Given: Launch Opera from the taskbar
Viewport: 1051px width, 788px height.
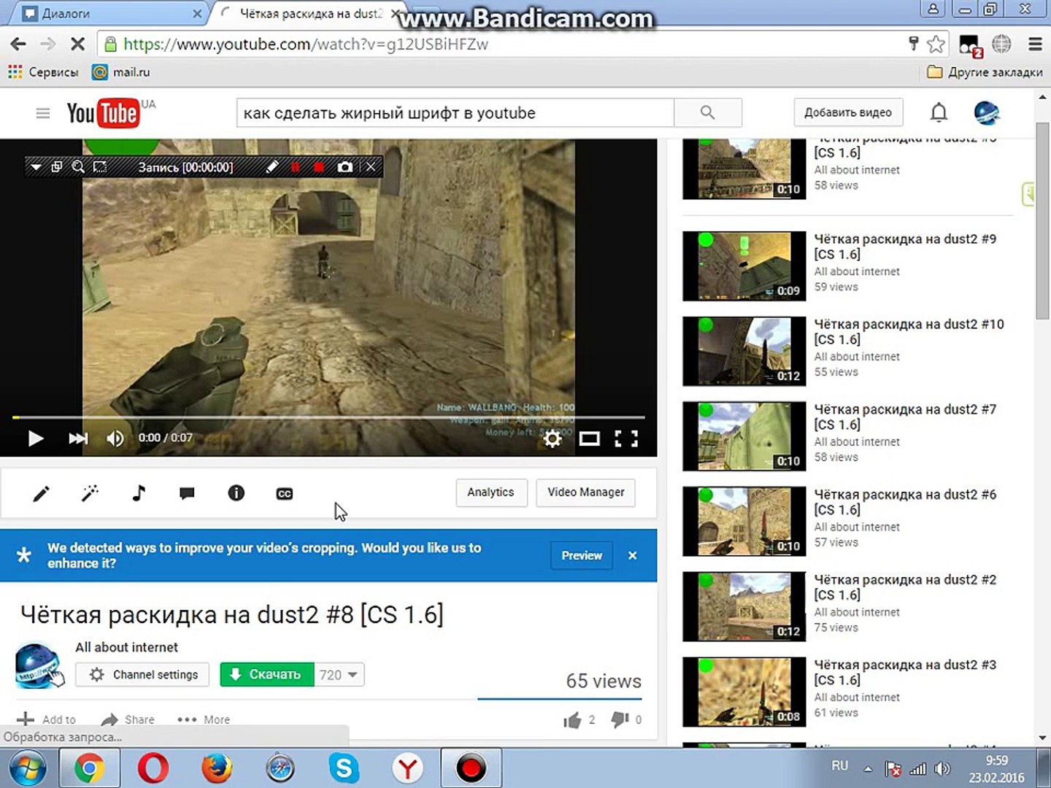Looking at the screenshot, I should coord(153,768).
